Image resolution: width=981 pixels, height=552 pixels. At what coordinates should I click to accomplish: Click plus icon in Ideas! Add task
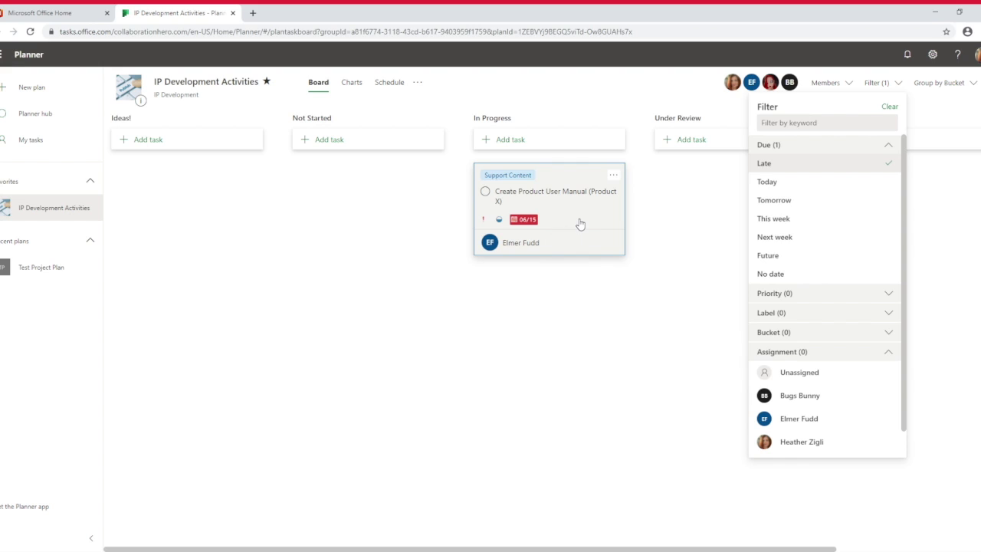click(x=123, y=140)
